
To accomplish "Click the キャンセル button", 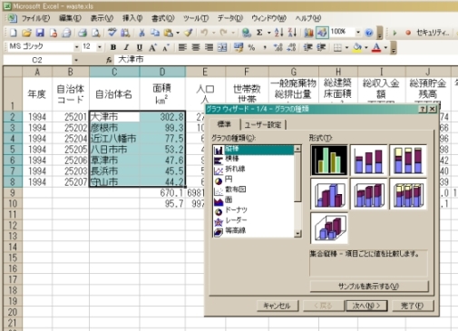I will tap(277, 306).
